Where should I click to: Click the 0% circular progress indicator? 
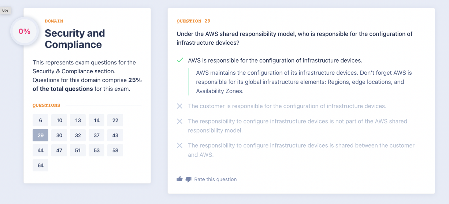click(x=25, y=31)
